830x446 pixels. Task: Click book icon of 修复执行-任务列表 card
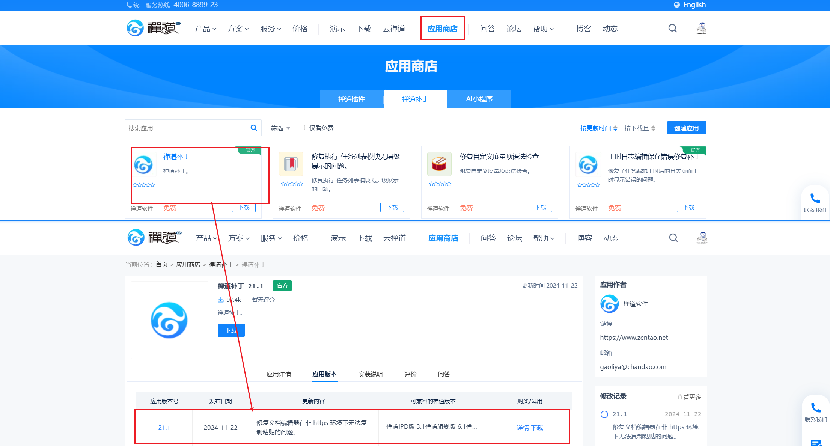291,164
